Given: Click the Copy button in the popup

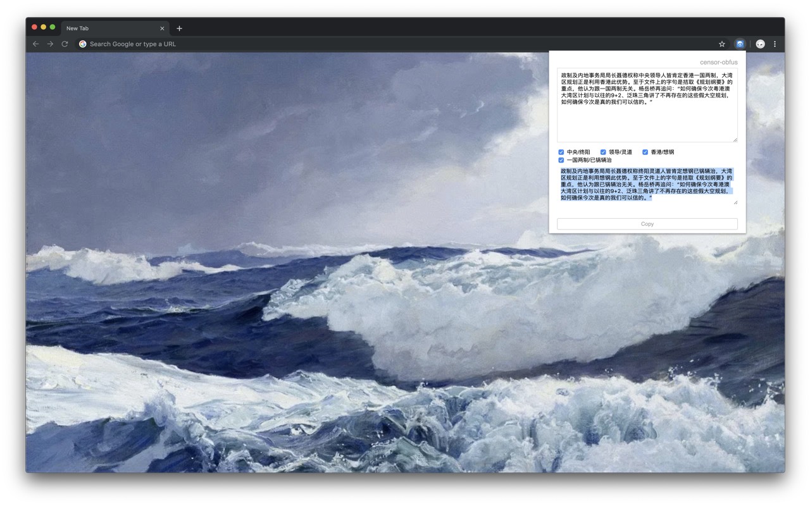Looking at the screenshot, I should point(647,224).
